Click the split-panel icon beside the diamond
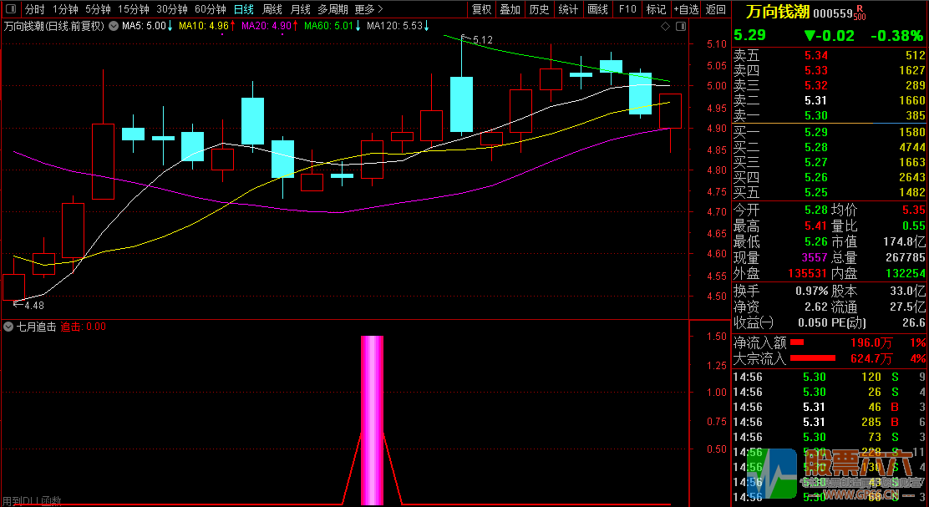 click(681, 26)
